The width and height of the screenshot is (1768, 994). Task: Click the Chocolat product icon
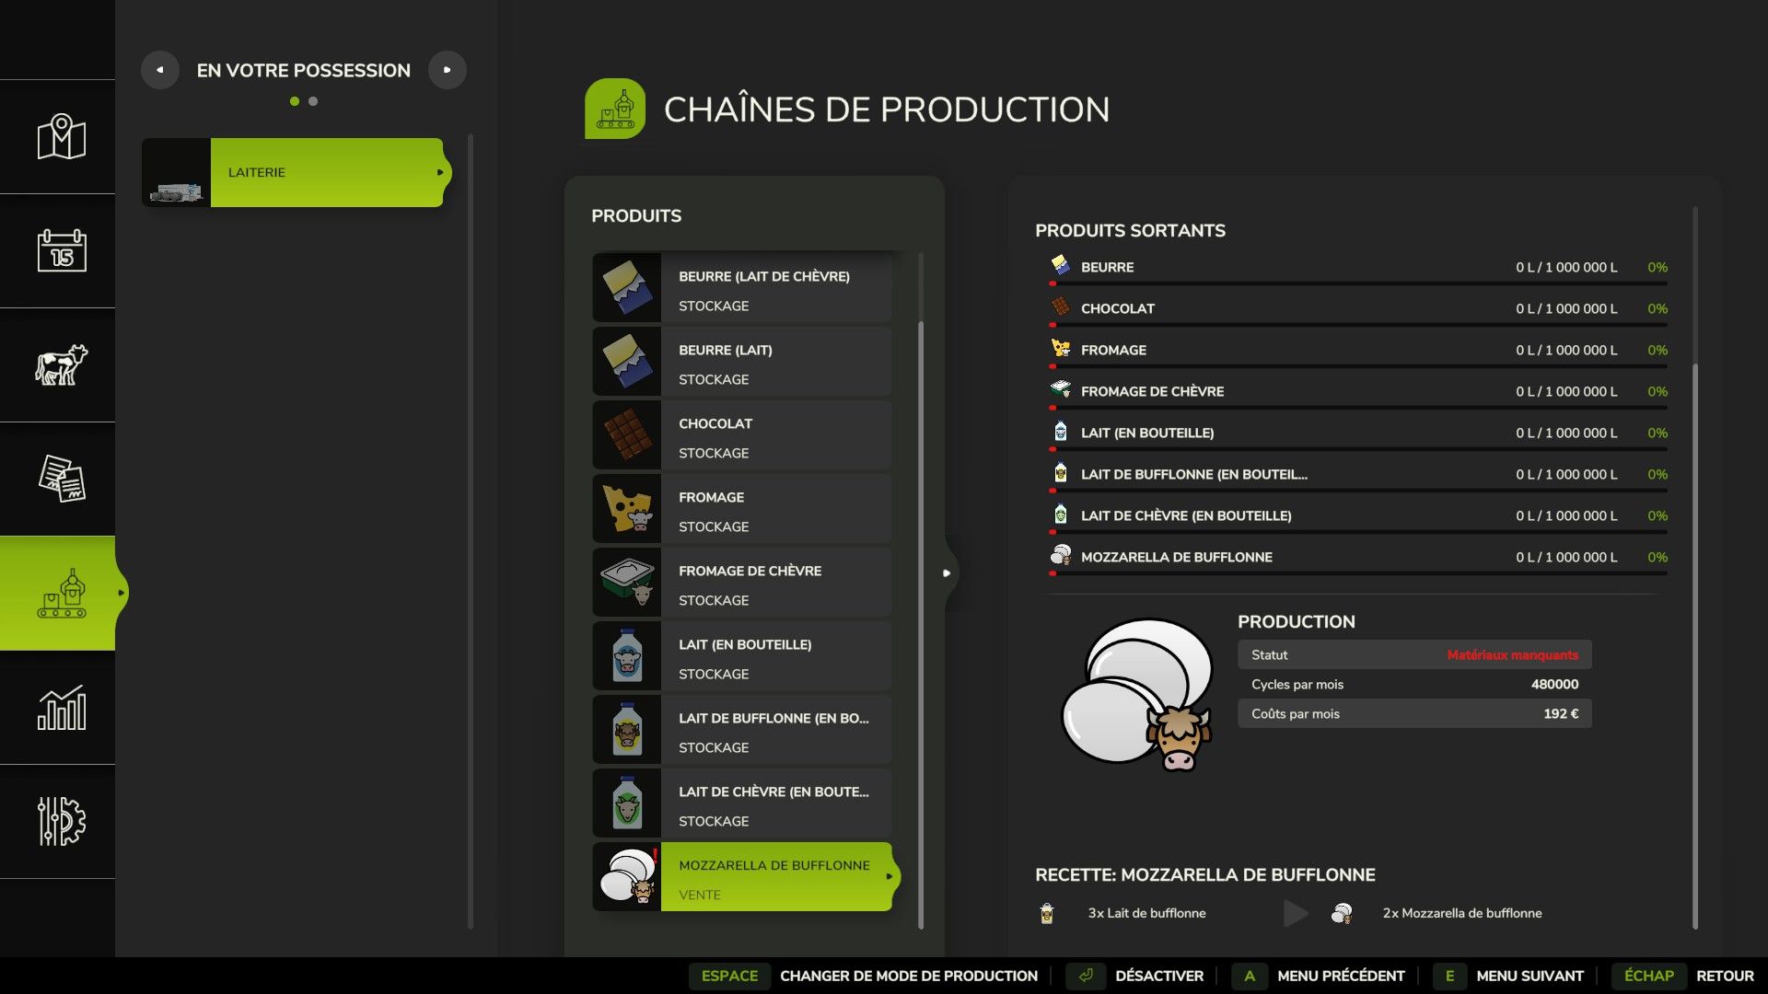627,435
